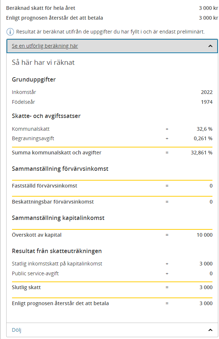The image size is (219, 339).
Task: Open the Se en utförlig beräkning här link
Action: tap(45, 46)
